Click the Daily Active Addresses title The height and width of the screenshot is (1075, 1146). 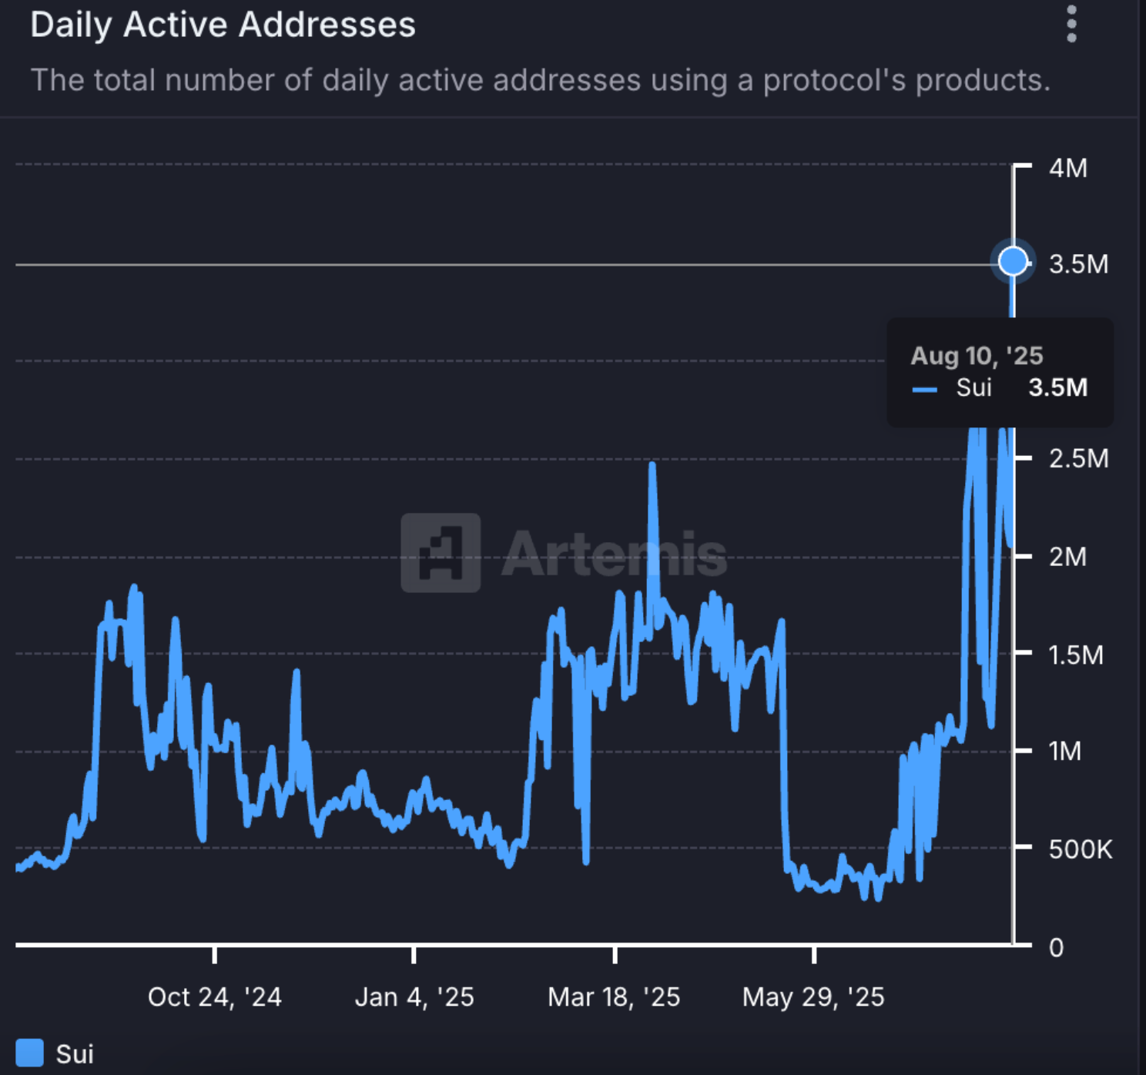click(x=223, y=25)
